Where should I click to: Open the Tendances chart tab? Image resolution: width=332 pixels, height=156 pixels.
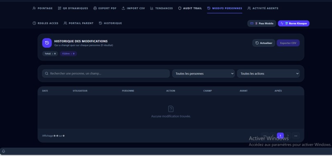tap(161, 8)
